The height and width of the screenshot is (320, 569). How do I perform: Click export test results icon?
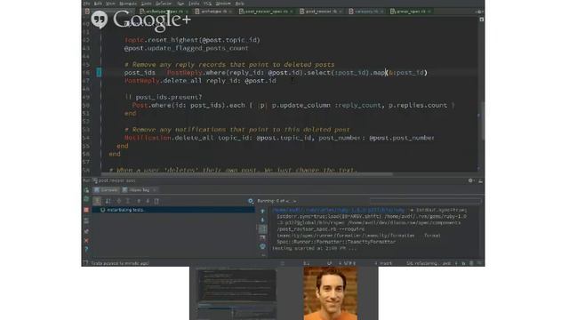[x=156, y=201]
